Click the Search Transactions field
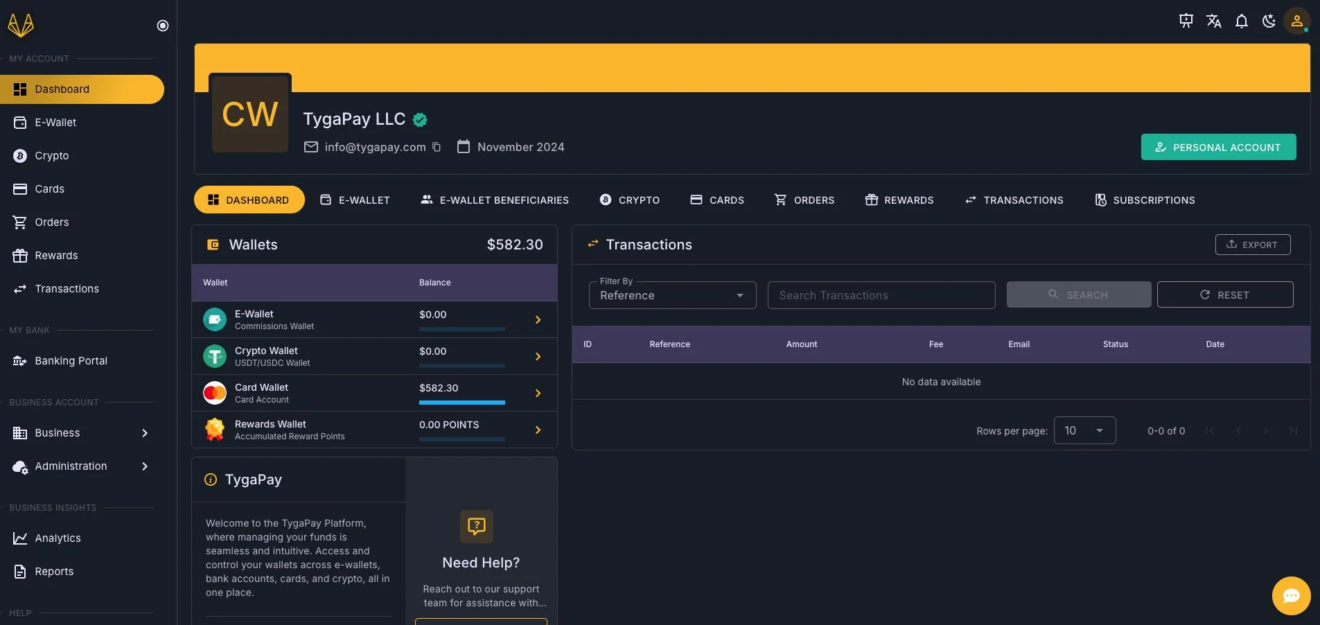1320x625 pixels. click(x=881, y=295)
